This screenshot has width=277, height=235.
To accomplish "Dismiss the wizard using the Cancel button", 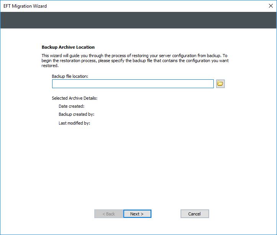I will tap(195, 214).
